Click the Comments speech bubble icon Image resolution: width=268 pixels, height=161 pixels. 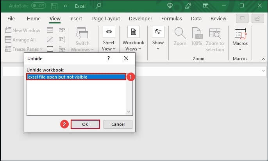tap(243, 18)
